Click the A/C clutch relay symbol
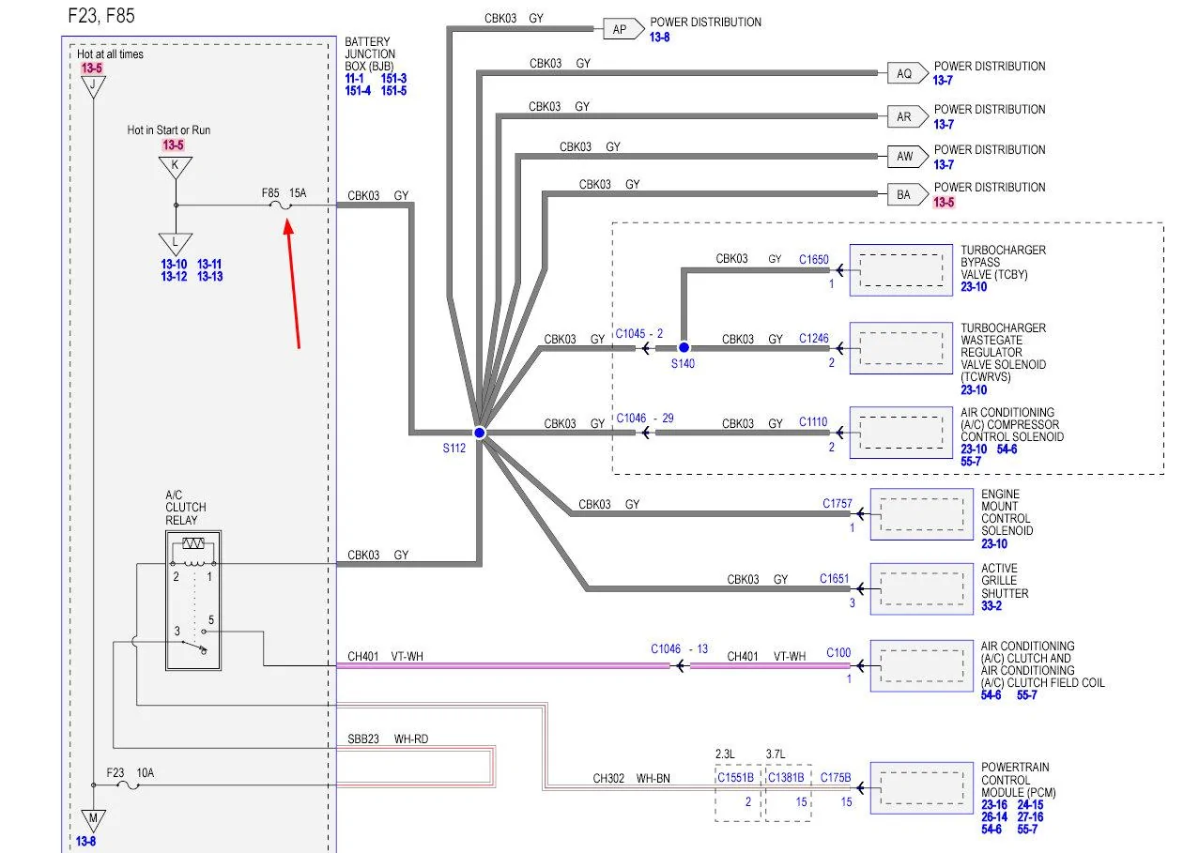1199x853 pixels. [193, 601]
